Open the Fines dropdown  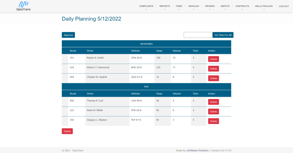point(179,6)
